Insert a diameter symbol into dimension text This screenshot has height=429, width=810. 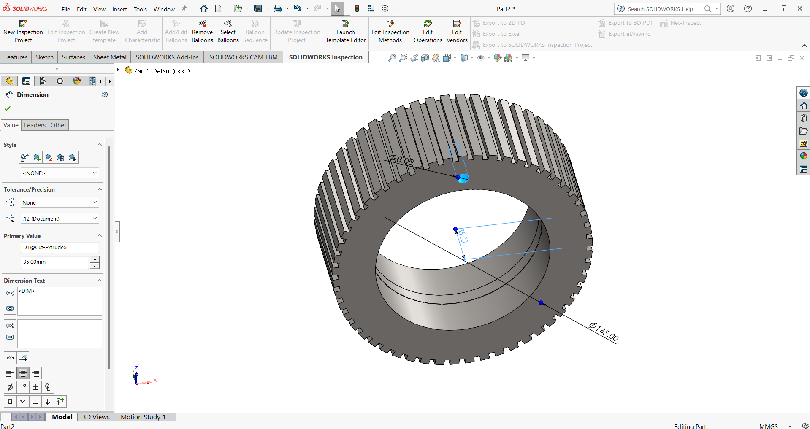tap(10, 387)
